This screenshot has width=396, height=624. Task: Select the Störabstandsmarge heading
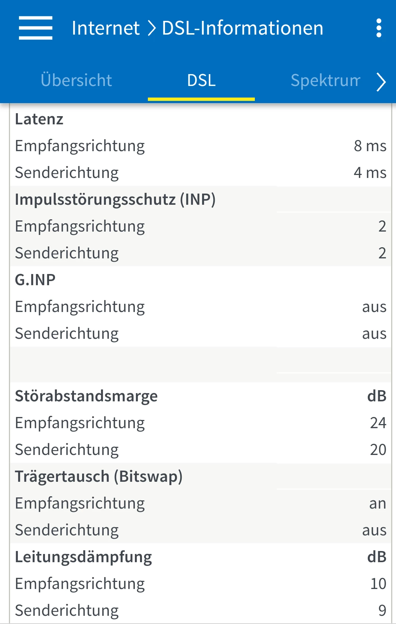pyautogui.click(x=86, y=396)
